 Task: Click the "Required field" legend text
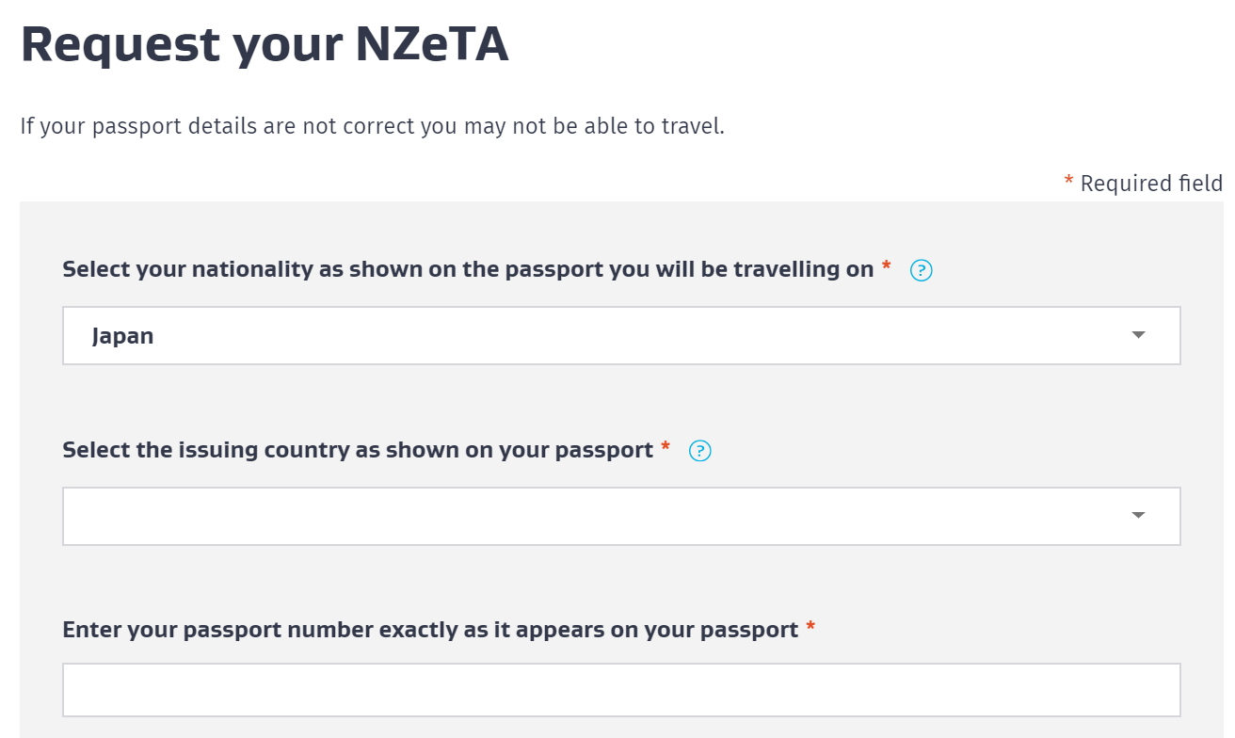point(1151,184)
